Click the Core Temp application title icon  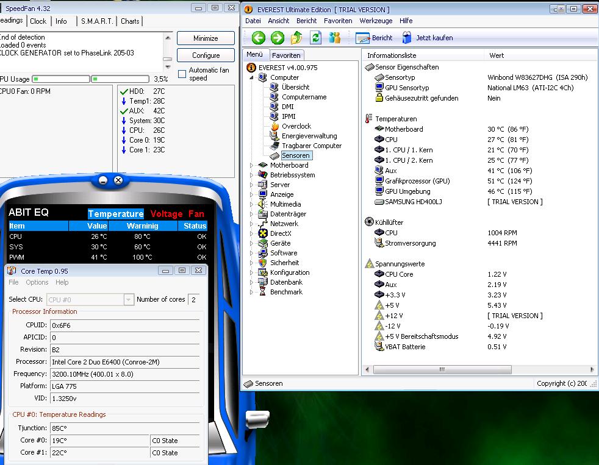click(12, 271)
